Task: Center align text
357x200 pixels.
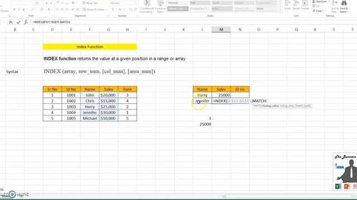Action: (x=62, y=9)
